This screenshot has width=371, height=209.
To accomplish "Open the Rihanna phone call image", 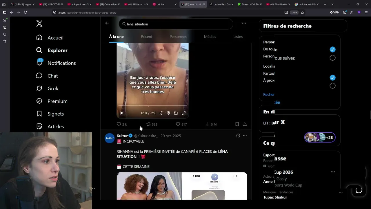I will pos(215,186).
